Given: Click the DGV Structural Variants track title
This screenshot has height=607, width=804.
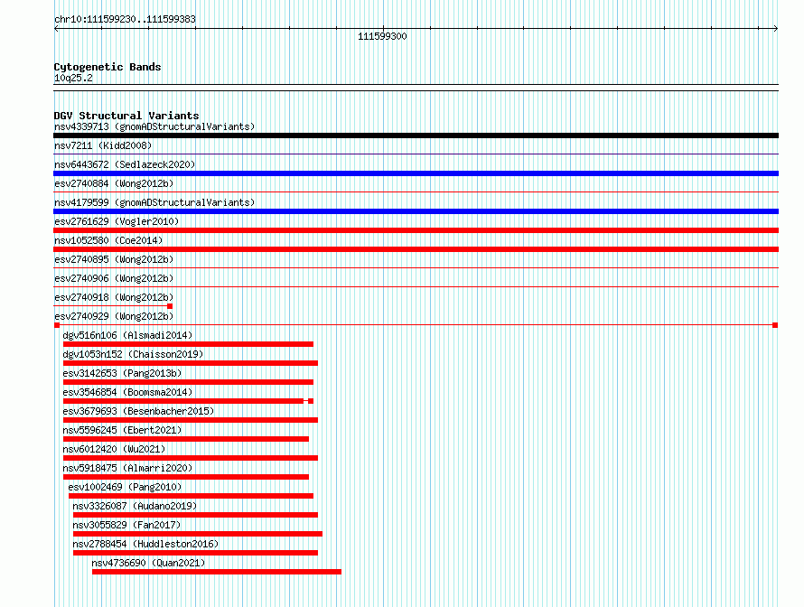Looking at the screenshot, I should [126, 116].
